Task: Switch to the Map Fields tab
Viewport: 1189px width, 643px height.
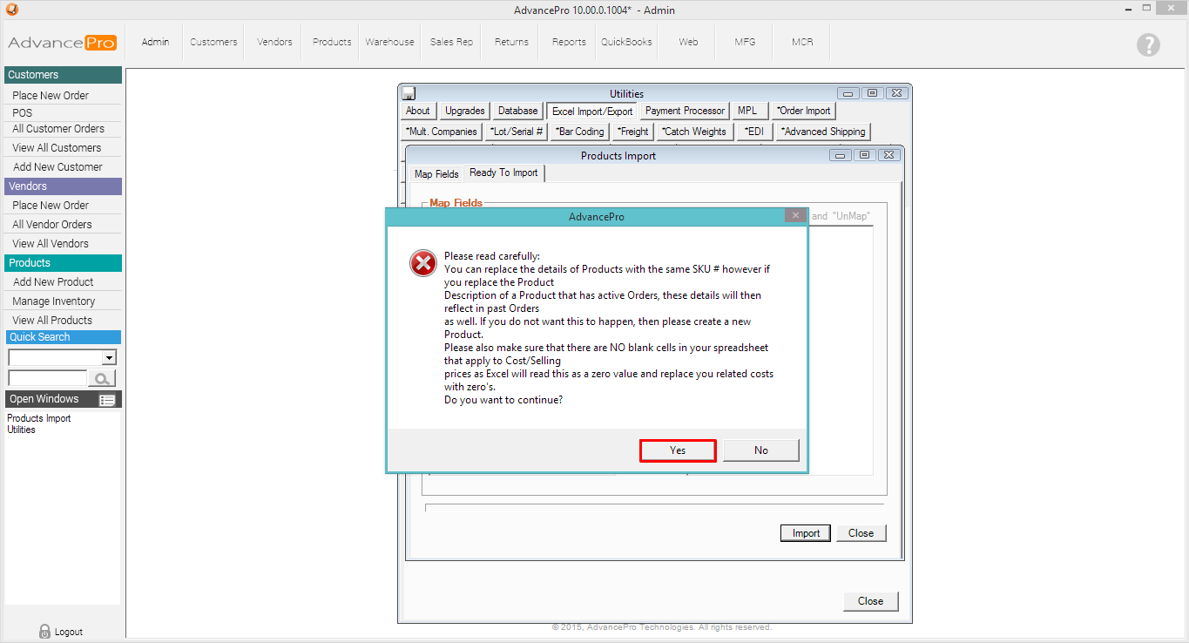Action: tap(436, 174)
